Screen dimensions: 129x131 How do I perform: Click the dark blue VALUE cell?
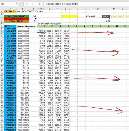coord(106,16)
